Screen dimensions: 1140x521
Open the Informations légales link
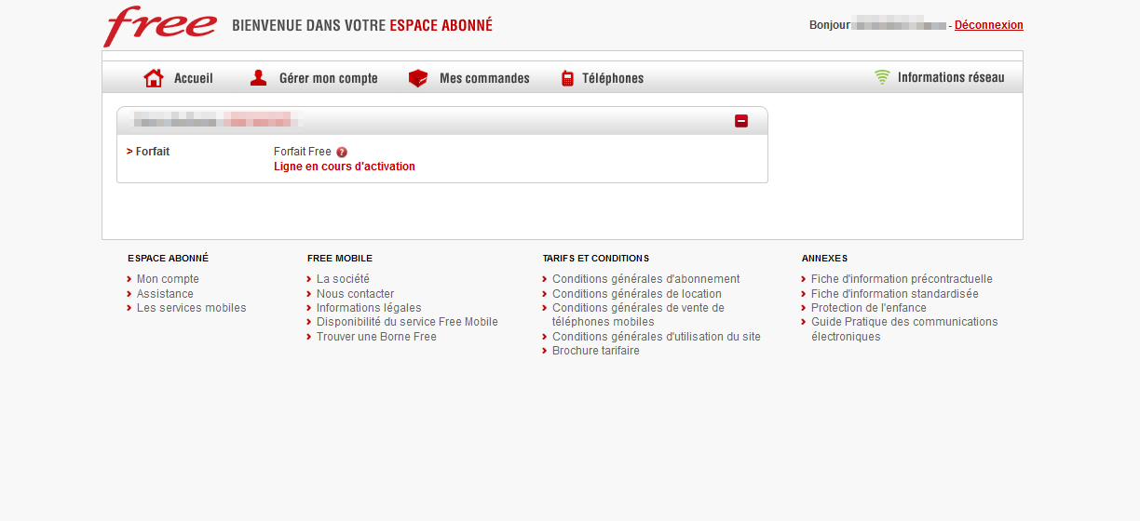[x=369, y=308]
